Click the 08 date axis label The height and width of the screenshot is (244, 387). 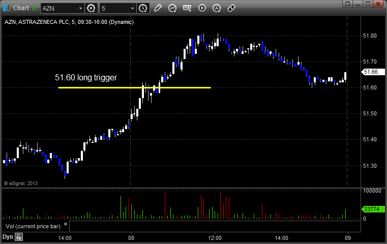[131, 238]
